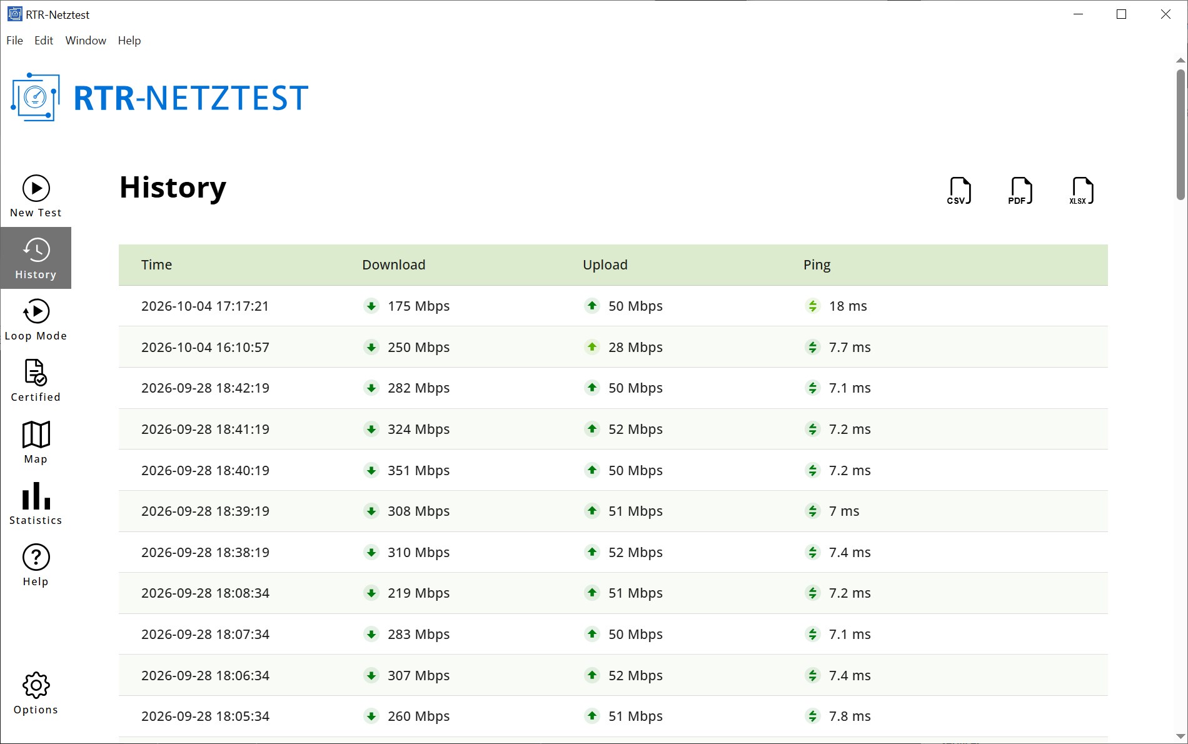
Task: Open test result 2026-09-28 18:08:34
Action: 613,593
